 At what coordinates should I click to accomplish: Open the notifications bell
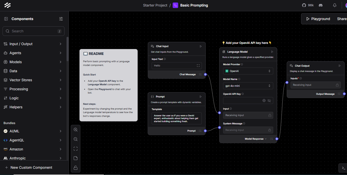(x=334, y=5)
